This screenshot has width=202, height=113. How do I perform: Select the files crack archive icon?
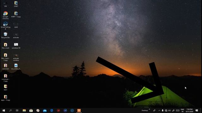point(5,46)
